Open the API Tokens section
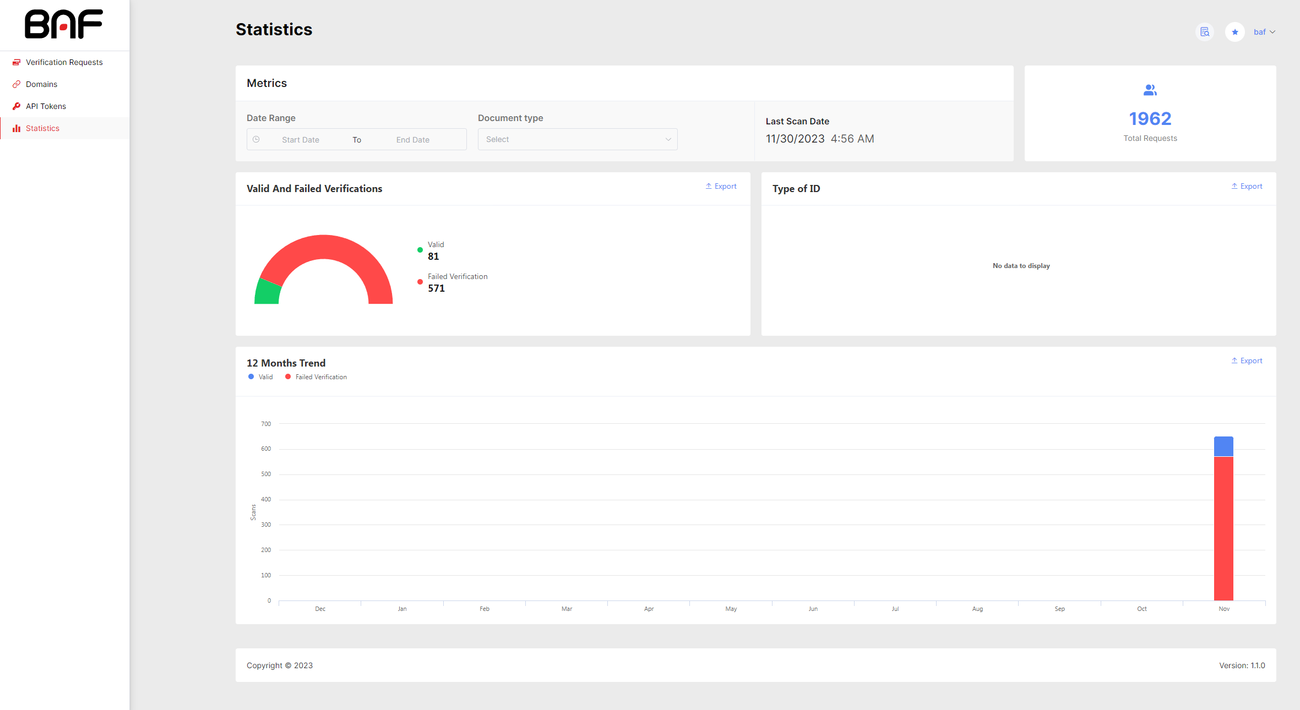Screen dimensions: 1300x710 pos(64,106)
